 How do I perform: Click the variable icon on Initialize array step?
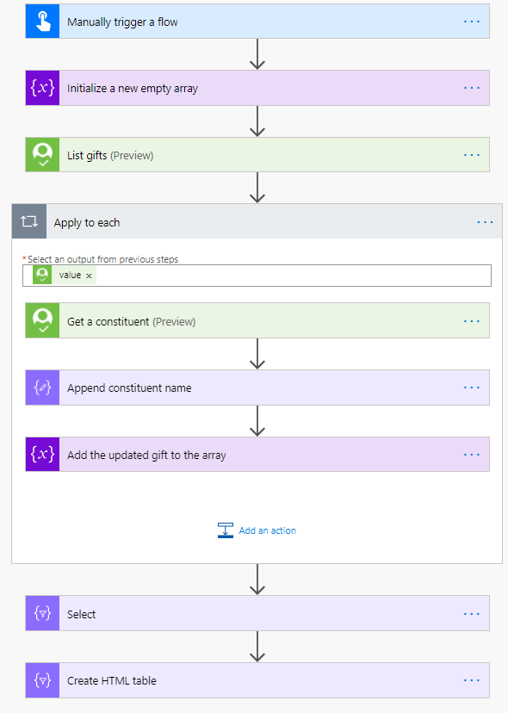pos(42,88)
